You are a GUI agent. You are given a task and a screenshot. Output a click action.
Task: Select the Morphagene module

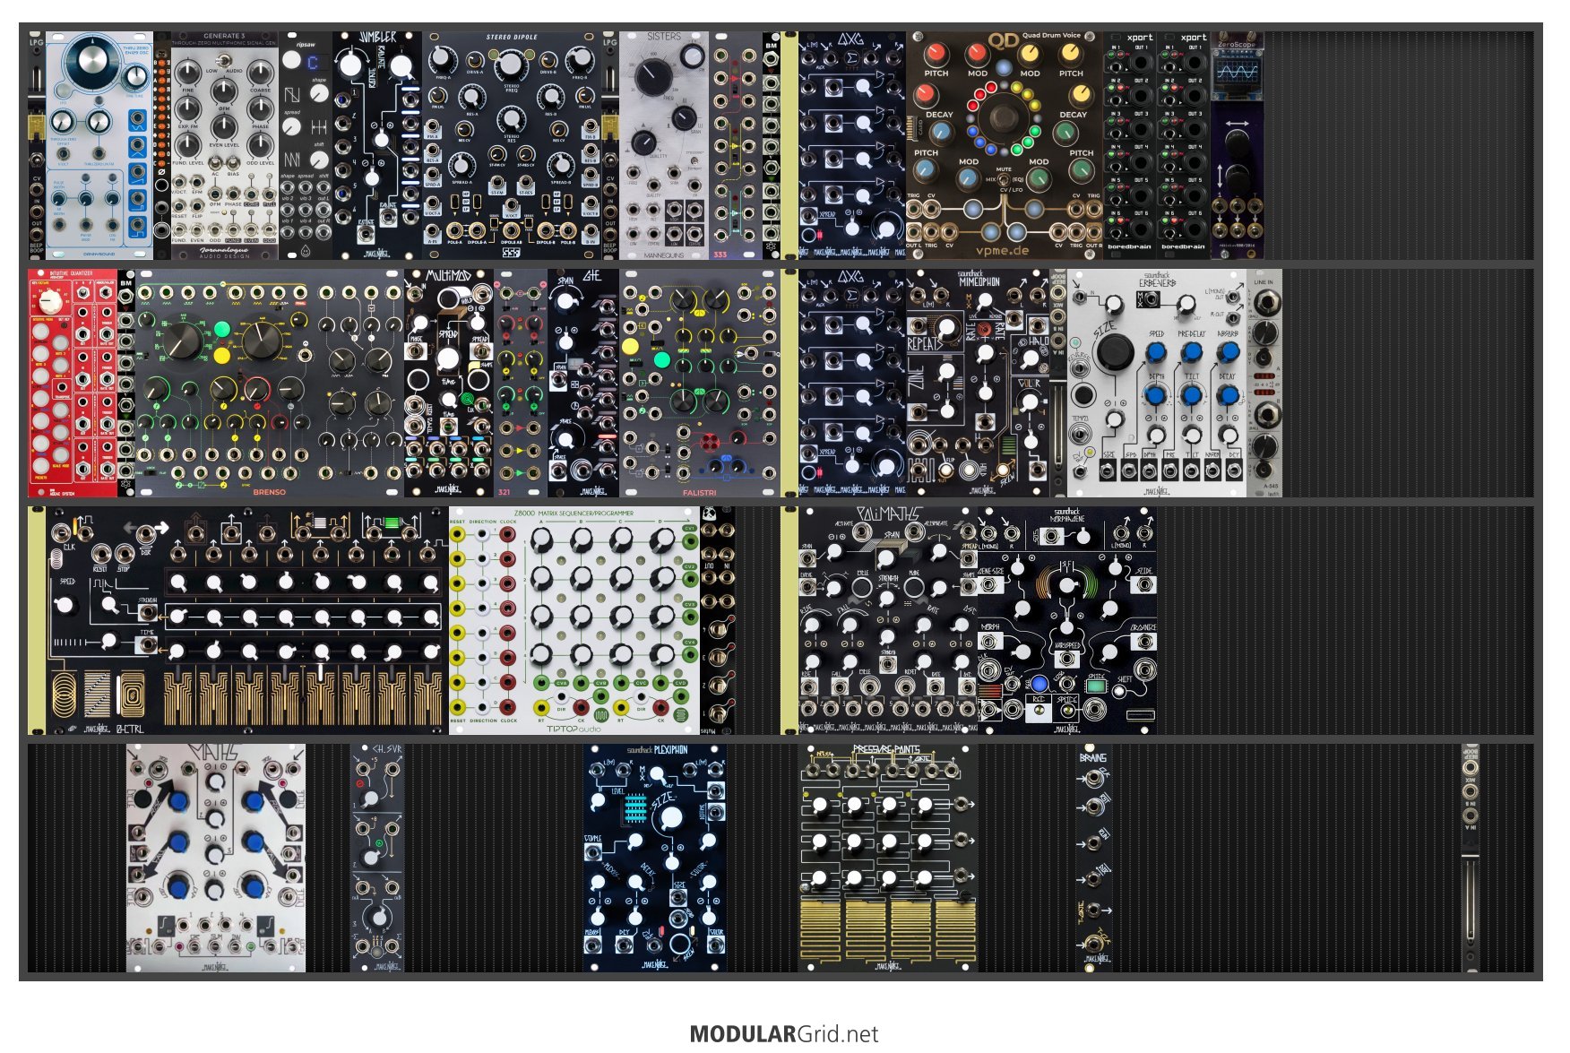point(1067,621)
